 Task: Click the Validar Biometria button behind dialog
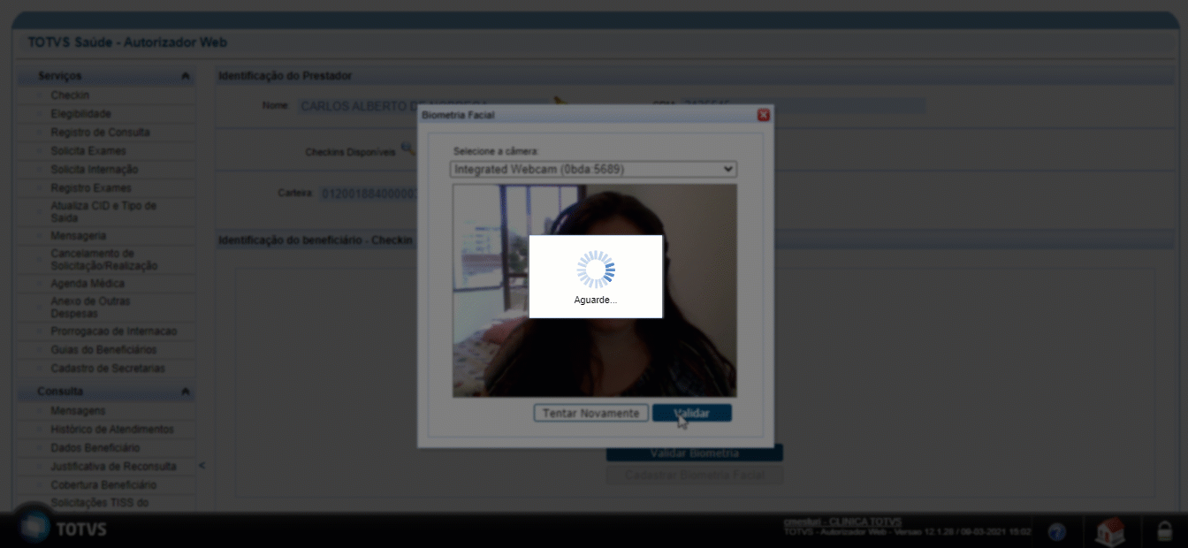[x=694, y=453]
